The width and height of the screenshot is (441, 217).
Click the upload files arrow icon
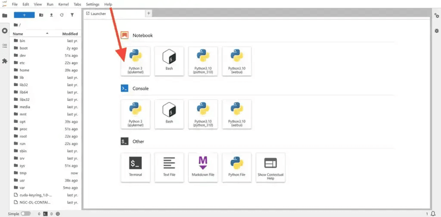coord(51,15)
